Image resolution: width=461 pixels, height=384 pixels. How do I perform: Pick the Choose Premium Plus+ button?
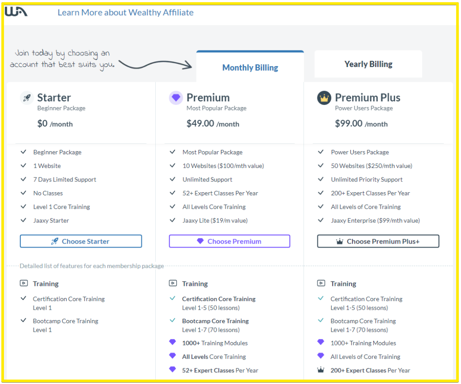coord(378,241)
